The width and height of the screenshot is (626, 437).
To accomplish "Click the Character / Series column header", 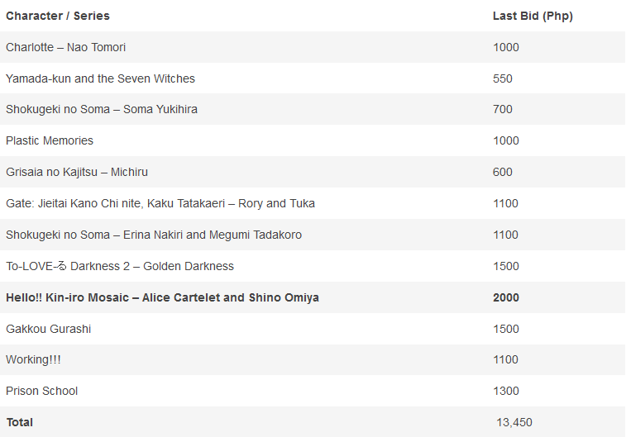I will [x=58, y=16].
